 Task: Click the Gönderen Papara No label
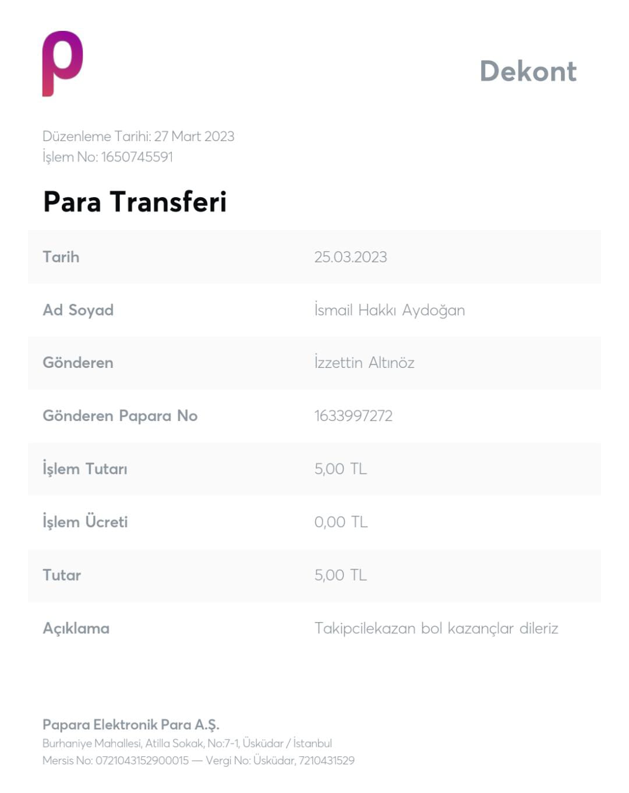(x=120, y=416)
